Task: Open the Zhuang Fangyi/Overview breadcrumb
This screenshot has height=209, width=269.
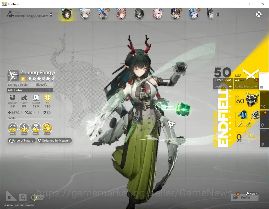Action: click(31, 16)
